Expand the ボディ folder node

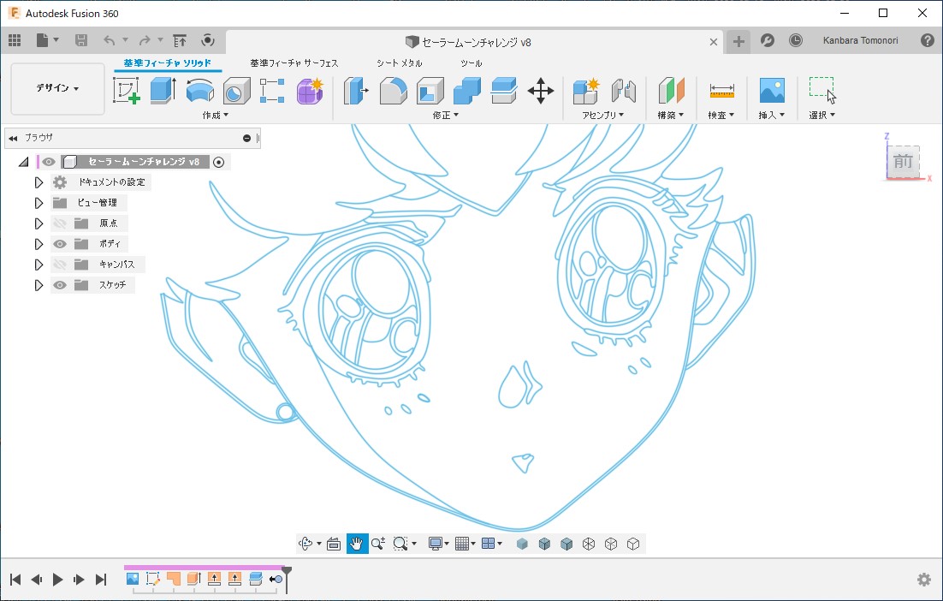tap(39, 244)
